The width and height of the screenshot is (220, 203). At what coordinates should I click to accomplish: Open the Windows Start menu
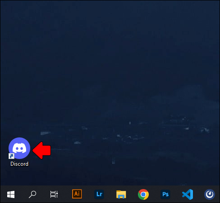[x=11, y=194]
